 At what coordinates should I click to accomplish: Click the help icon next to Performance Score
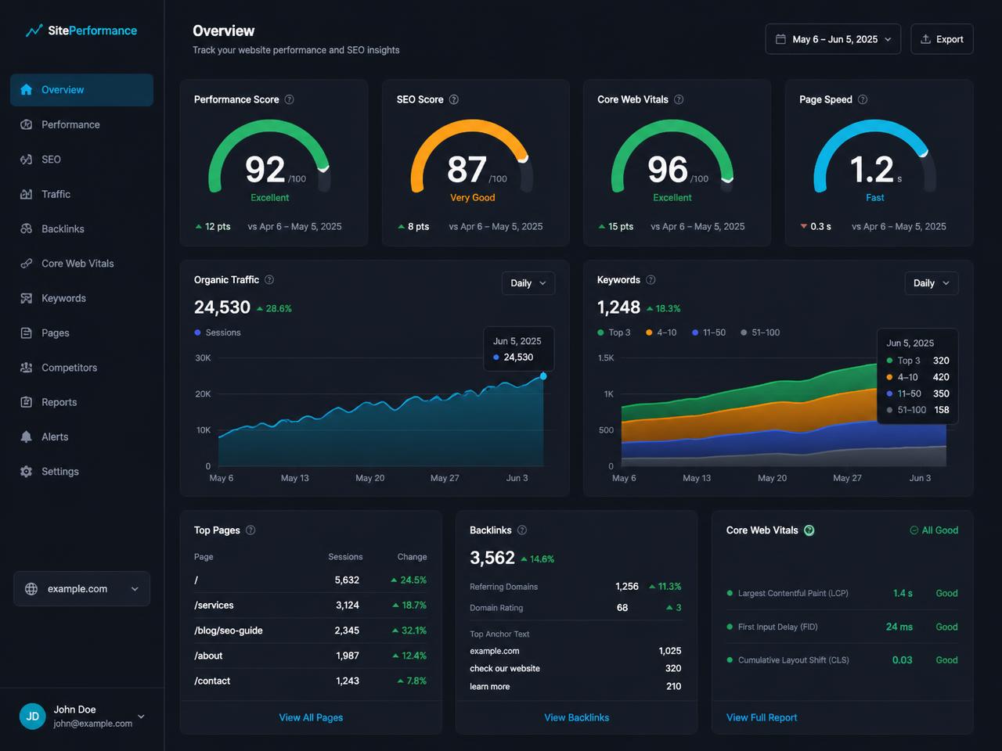(x=289, y=99)
